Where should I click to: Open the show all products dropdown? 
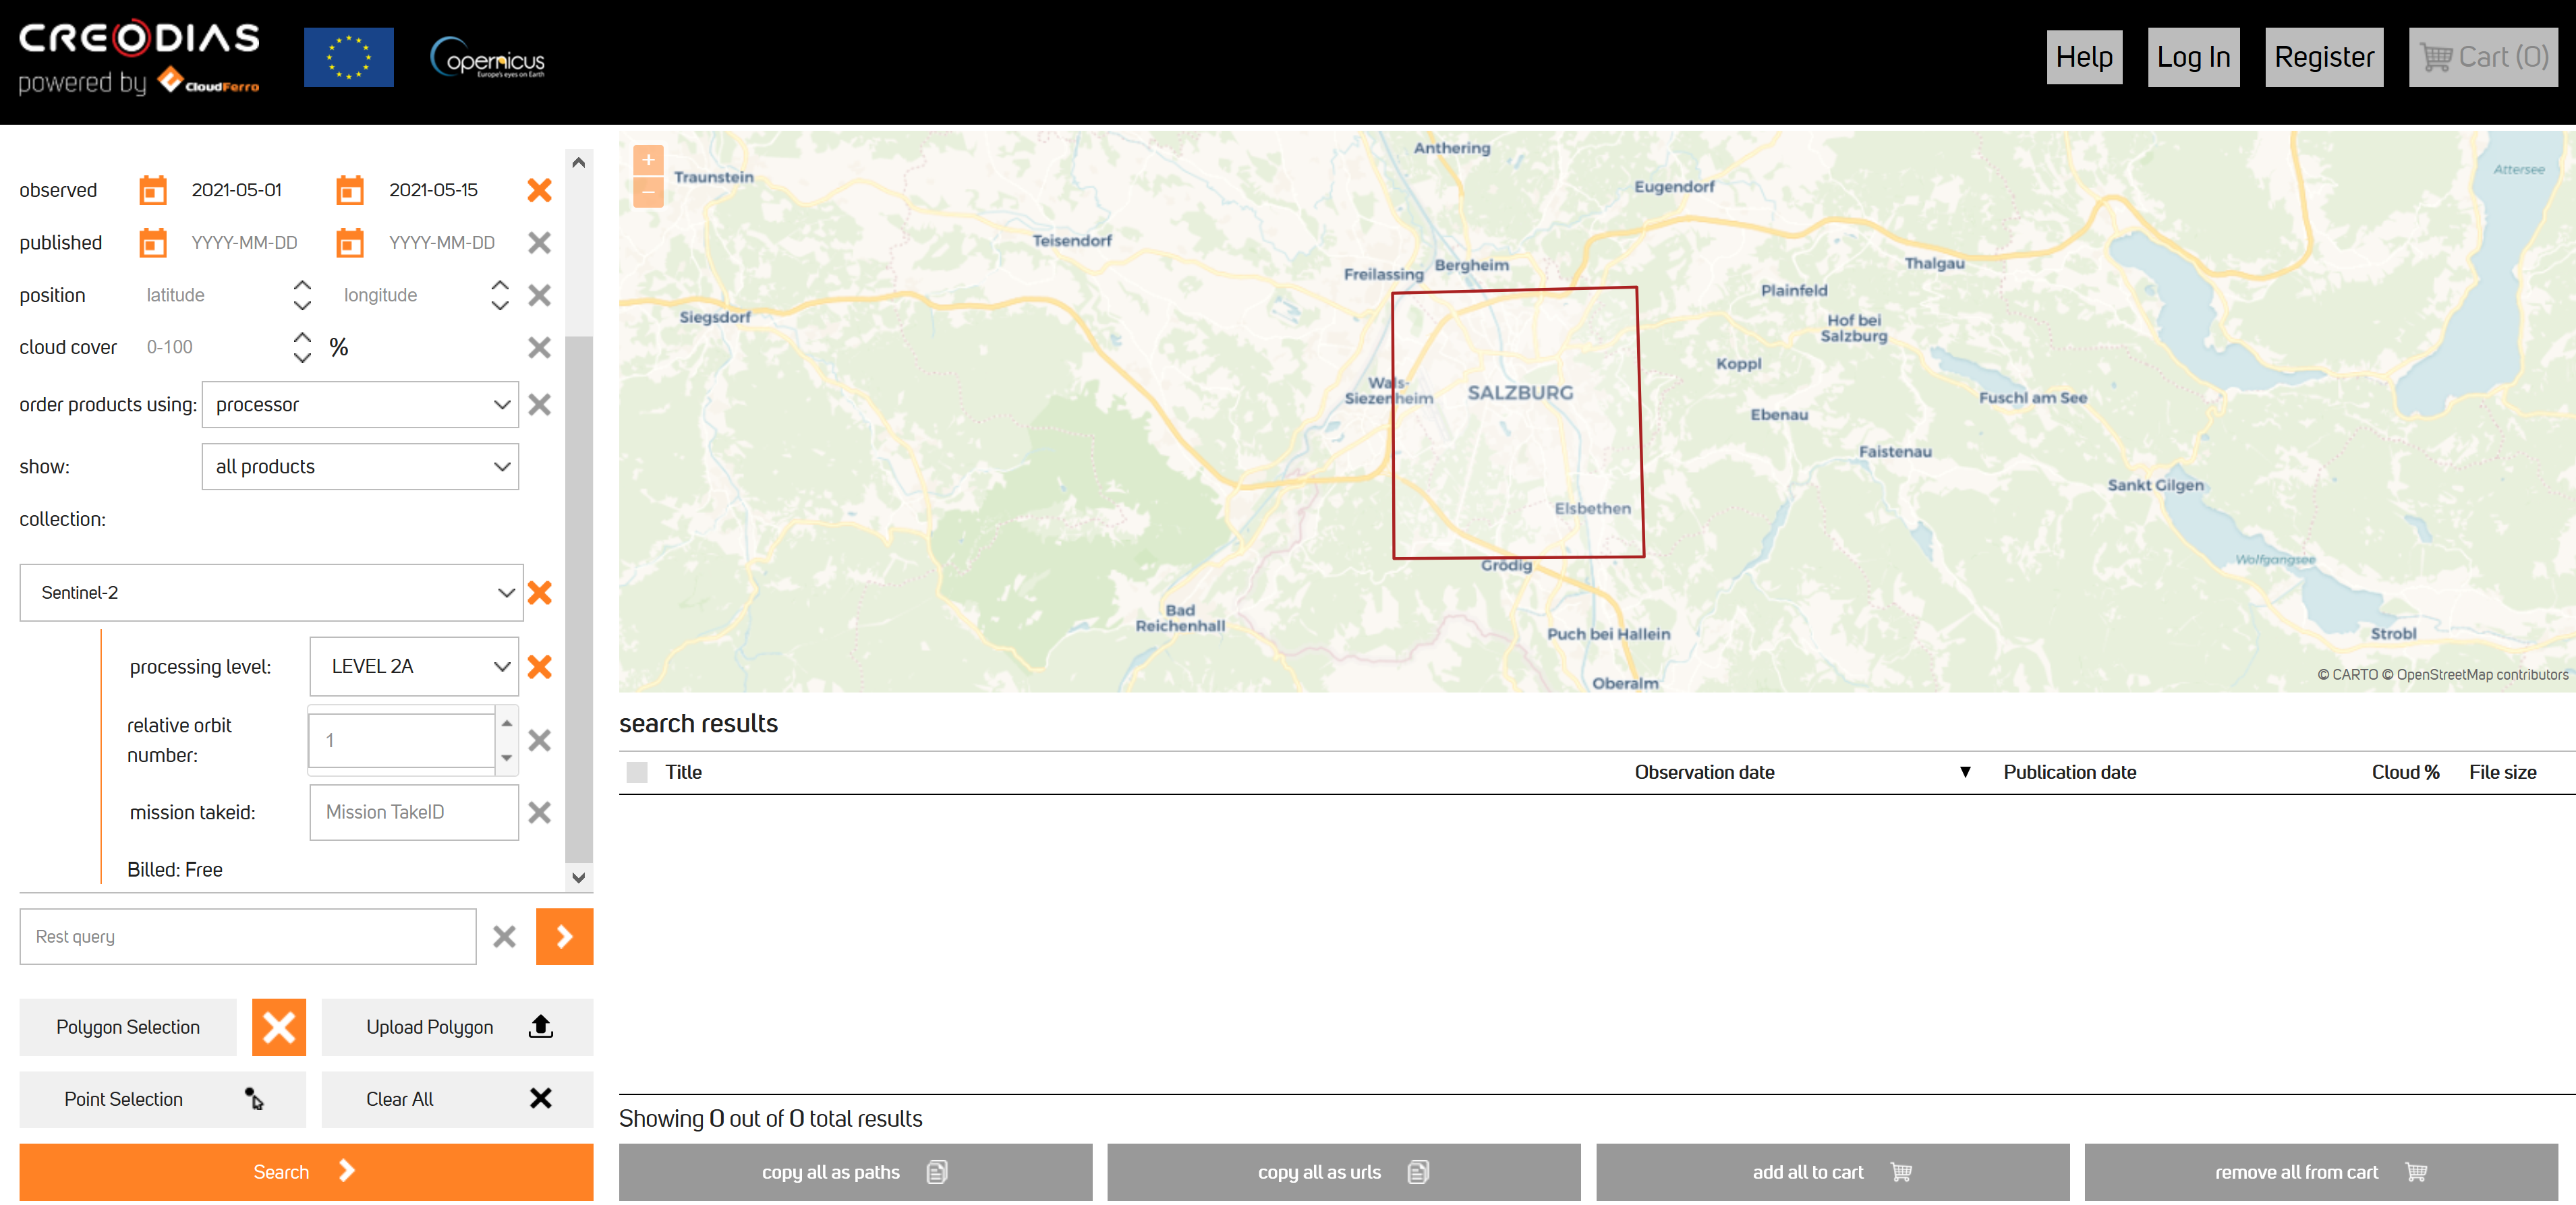(x=360, y=467)
